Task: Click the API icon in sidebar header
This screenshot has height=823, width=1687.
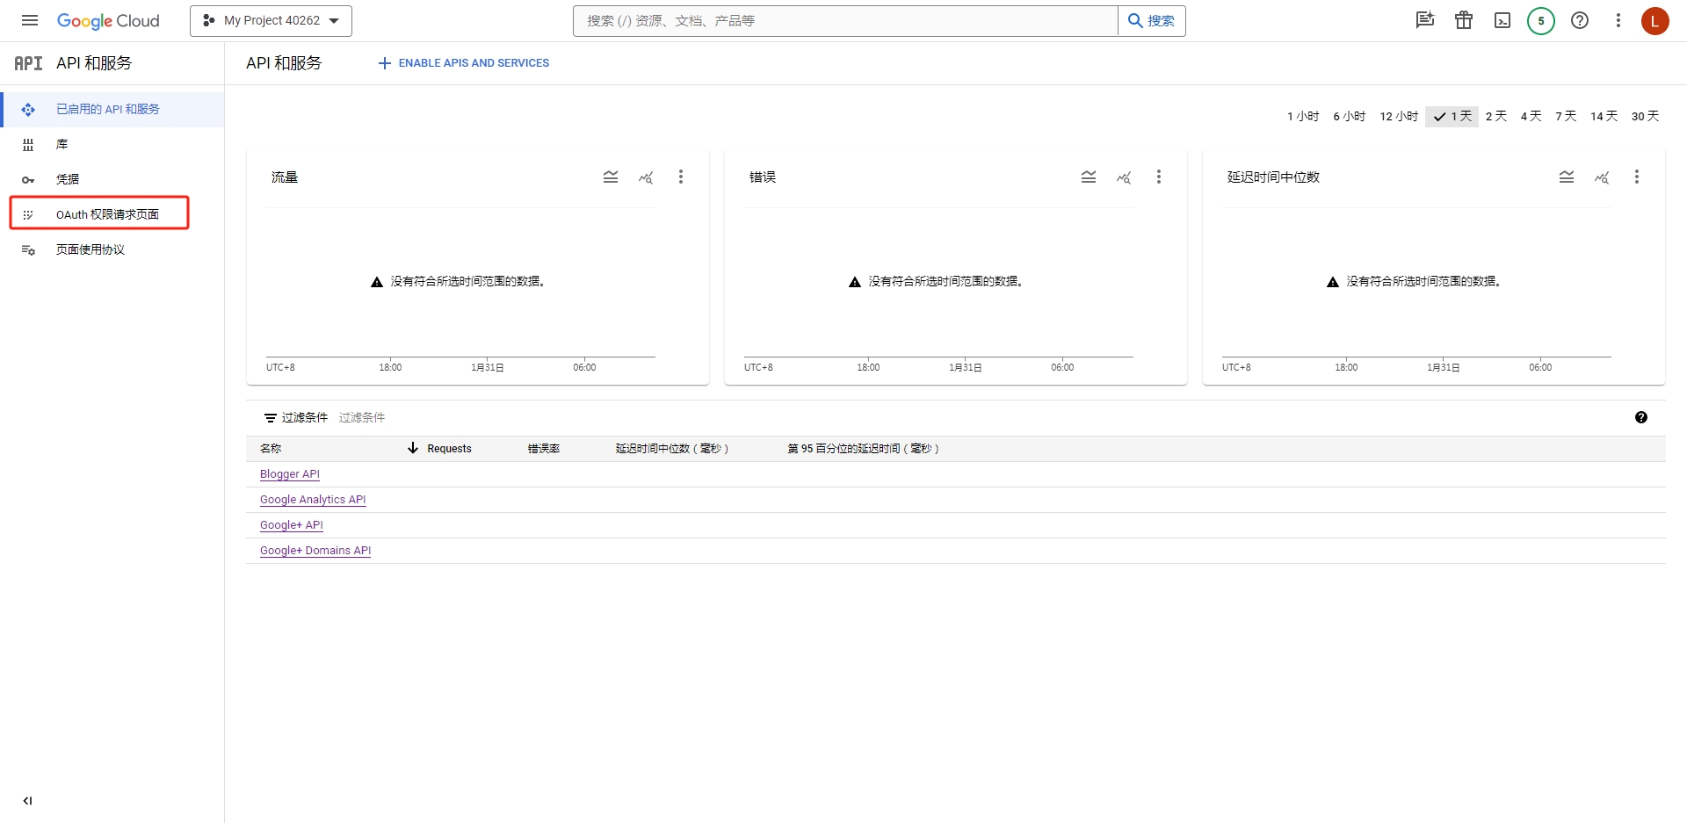Action: pos(28,63)
